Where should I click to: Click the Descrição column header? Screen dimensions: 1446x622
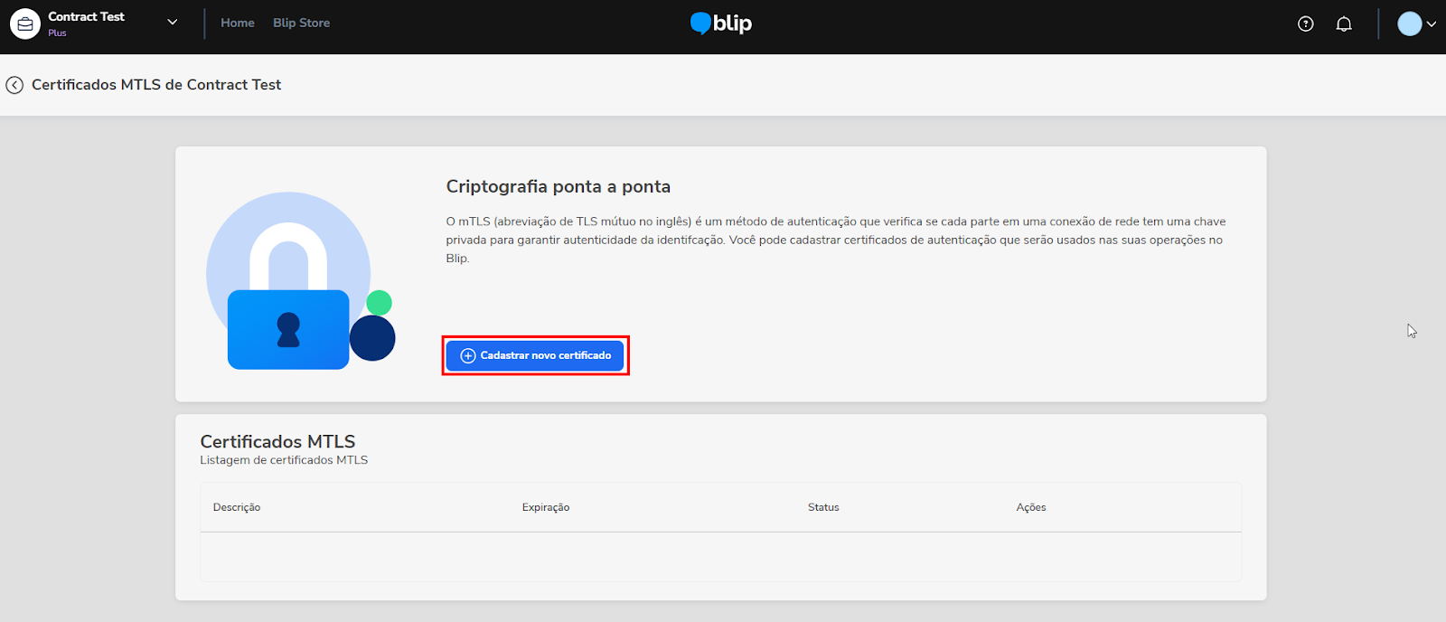coord(237,507)
